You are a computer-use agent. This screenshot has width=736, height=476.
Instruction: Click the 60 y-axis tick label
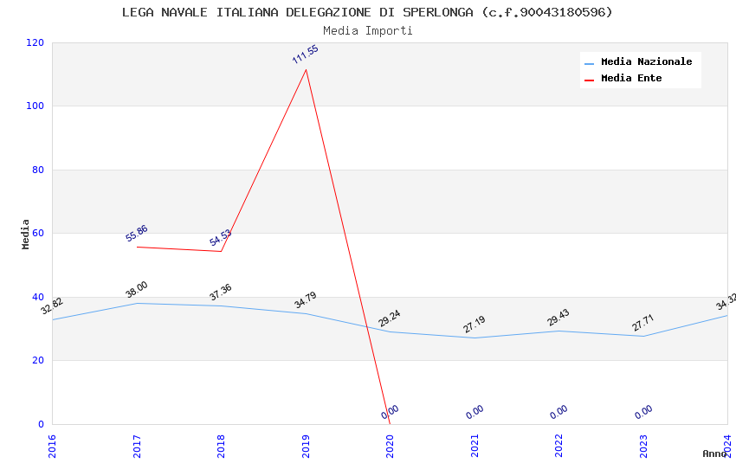(x=38, y=233)
